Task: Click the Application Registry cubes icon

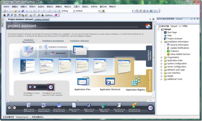Action: point(136,81)
